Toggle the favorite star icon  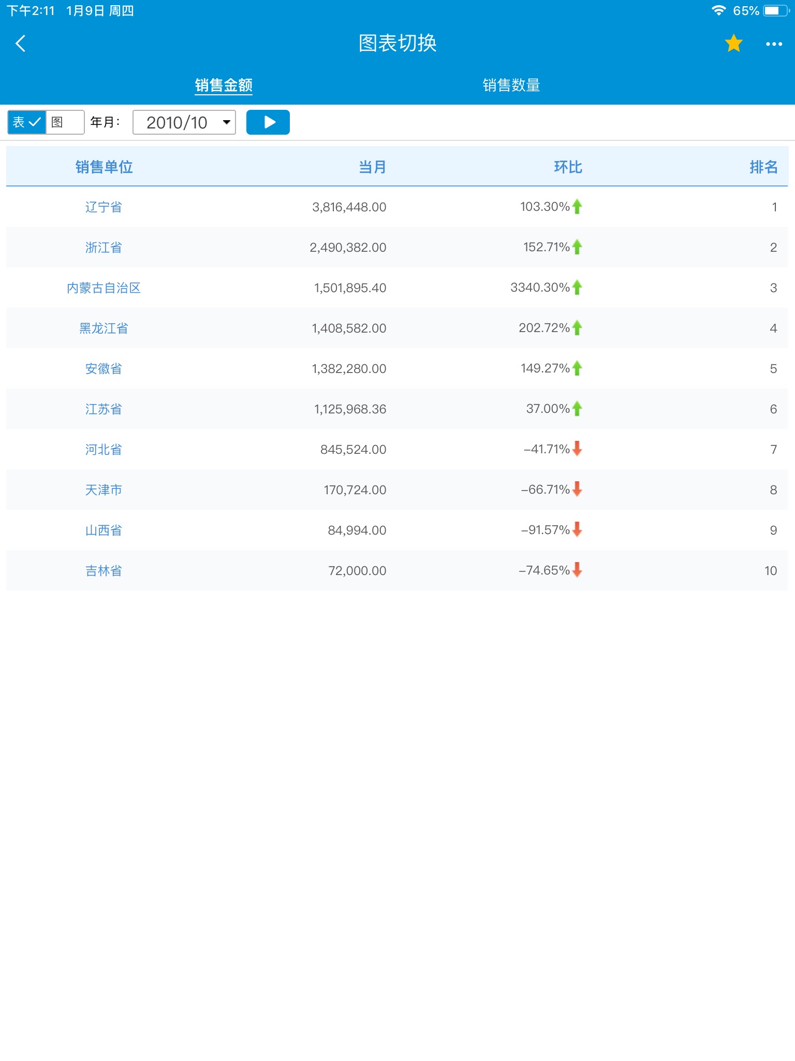[x=733, y=44]
